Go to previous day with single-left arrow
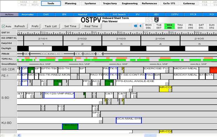 (x=140, y=26)
